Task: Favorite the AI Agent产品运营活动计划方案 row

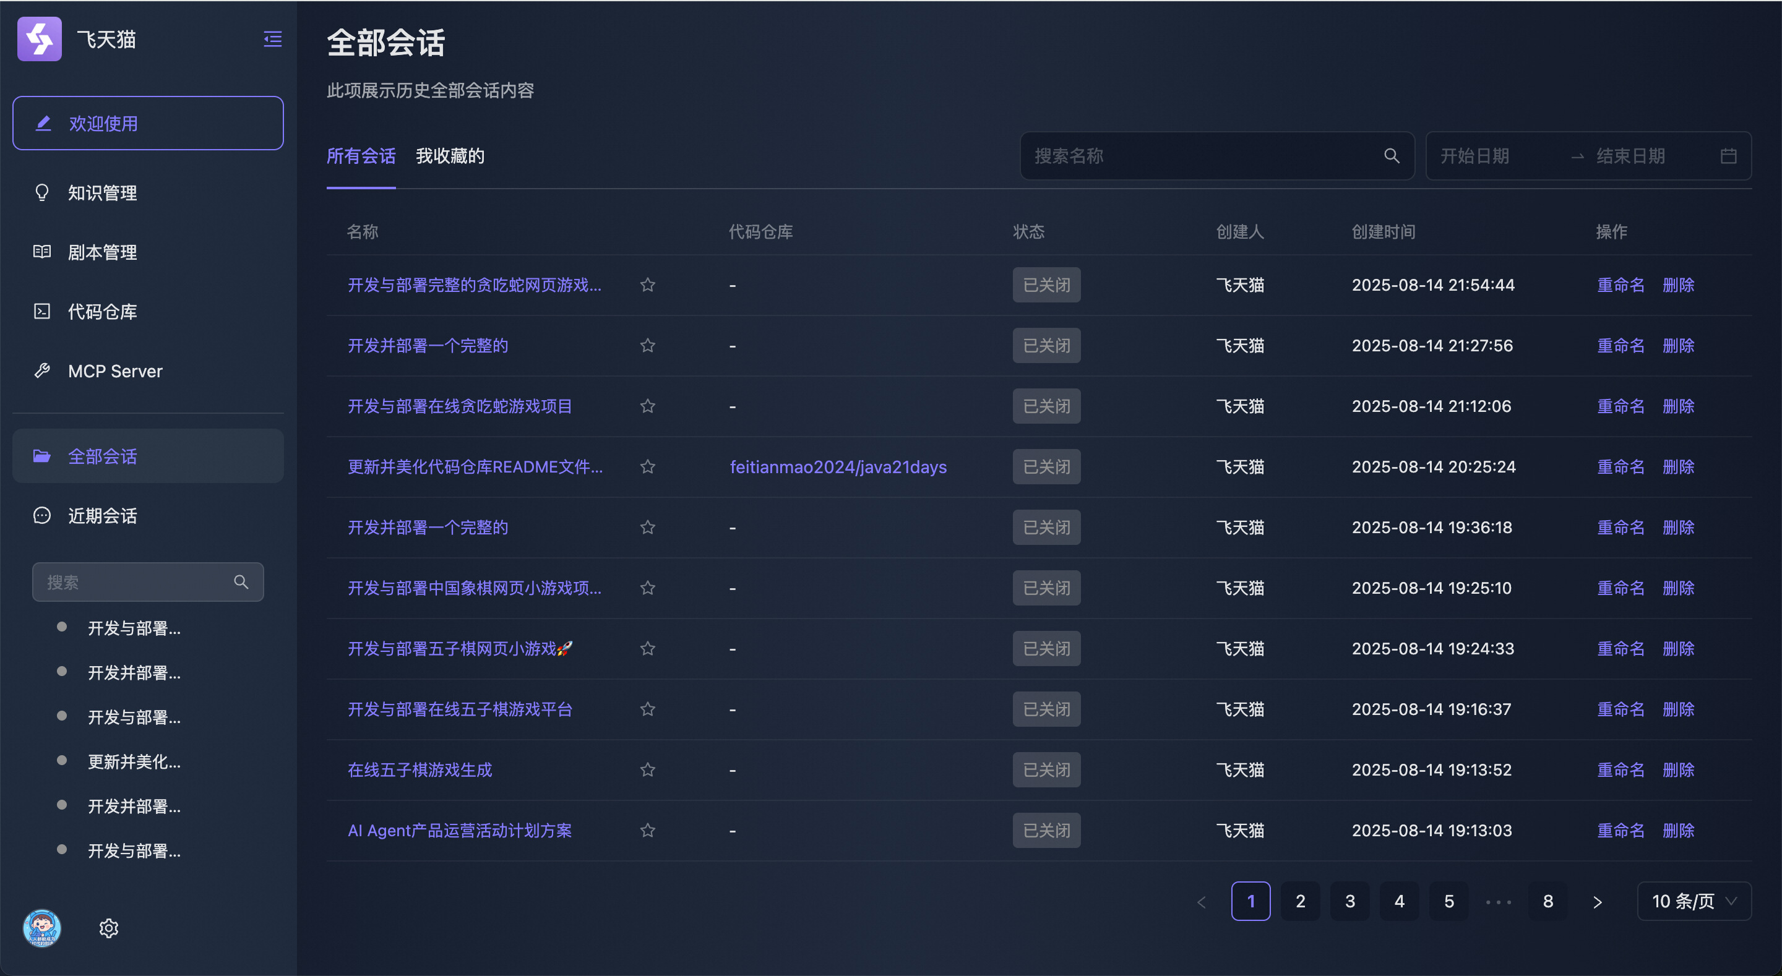Action: tap(647, 830)
